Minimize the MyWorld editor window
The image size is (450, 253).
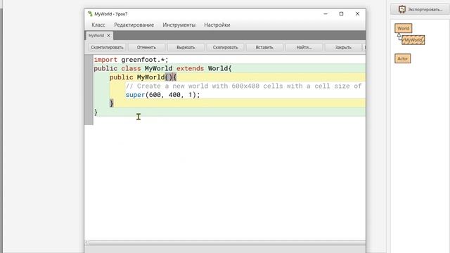click(x=326, y=14)
